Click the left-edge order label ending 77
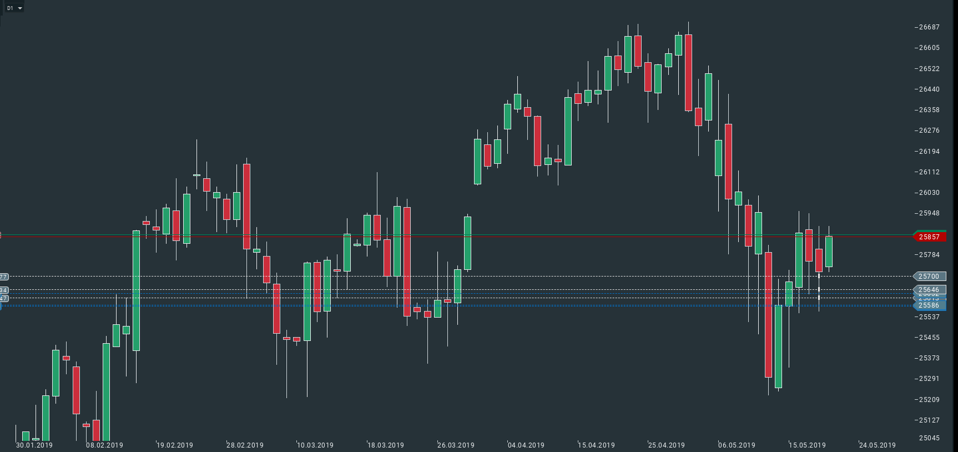 4,277
